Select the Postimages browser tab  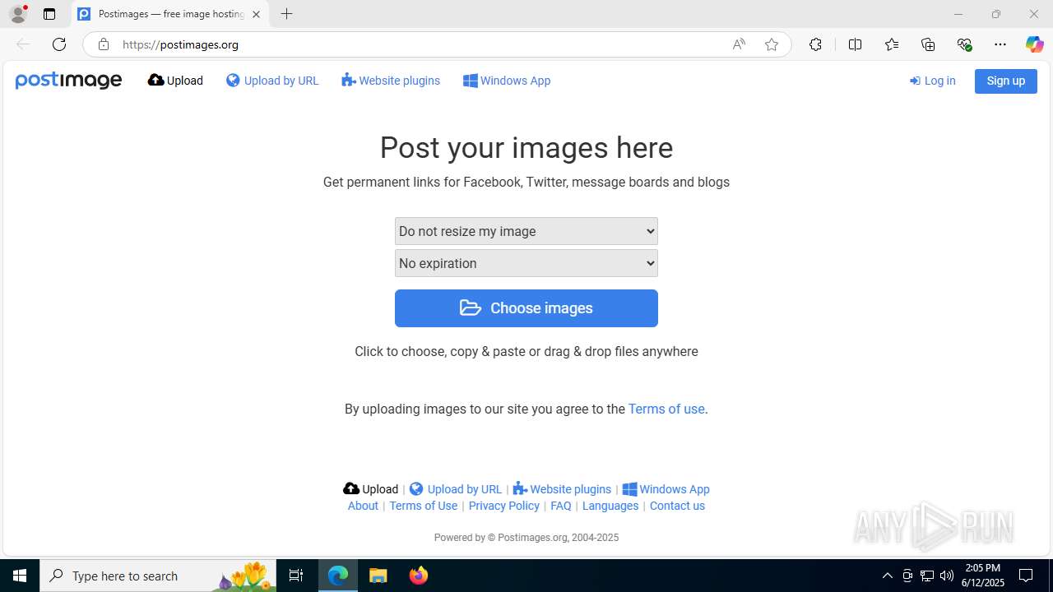click(x=170, y=14)
